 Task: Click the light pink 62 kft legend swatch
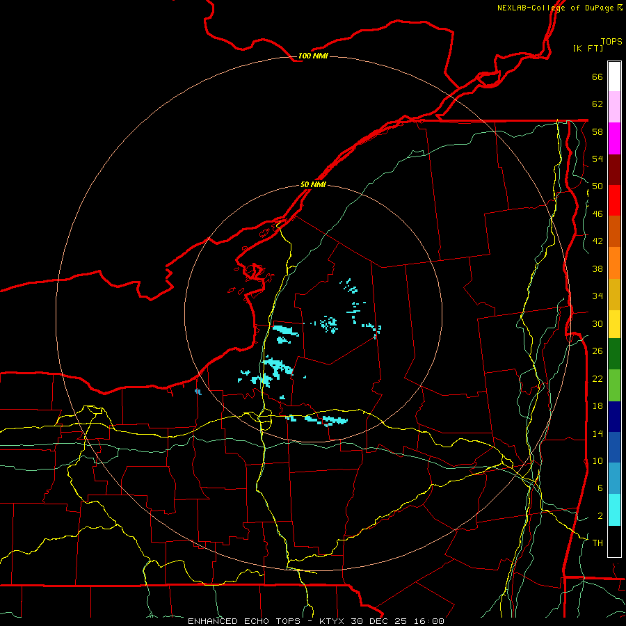click(x=614, y=107)
